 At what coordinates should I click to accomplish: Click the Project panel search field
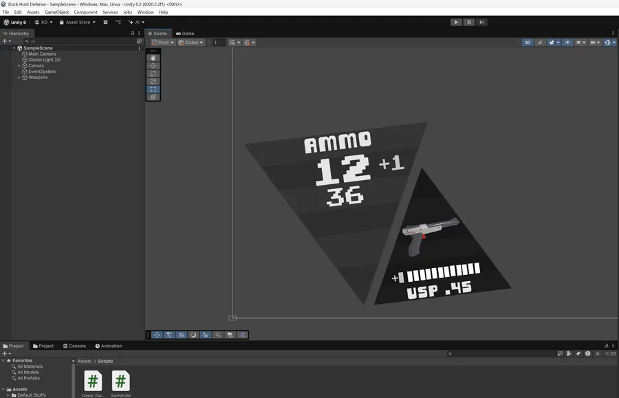(x=501, y=354)
